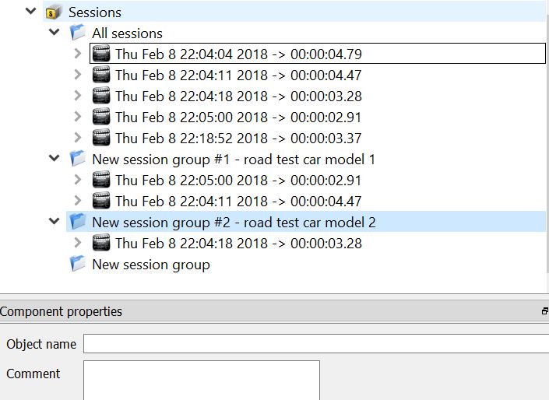Screen dimensions: 549x400
Task: Select session Thu Feb 8 22:04:18 in All sessions
Action: (x=238, y=96)
